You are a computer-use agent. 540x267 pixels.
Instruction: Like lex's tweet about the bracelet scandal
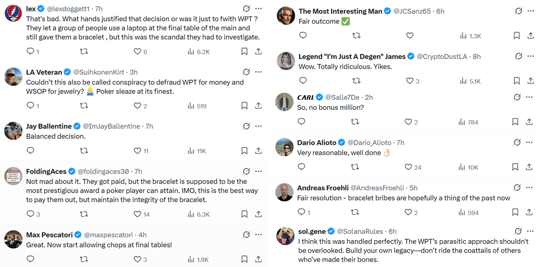tap(137, 51)
